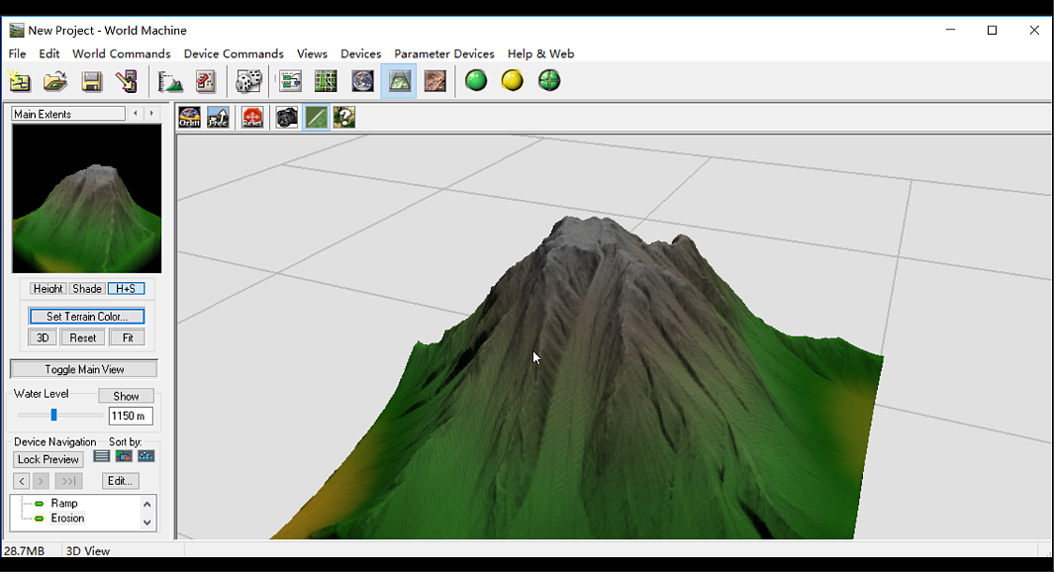The image size is (1054, 572).
Task: Open the Device Commands menu
Action: click(x=234, y=53)
